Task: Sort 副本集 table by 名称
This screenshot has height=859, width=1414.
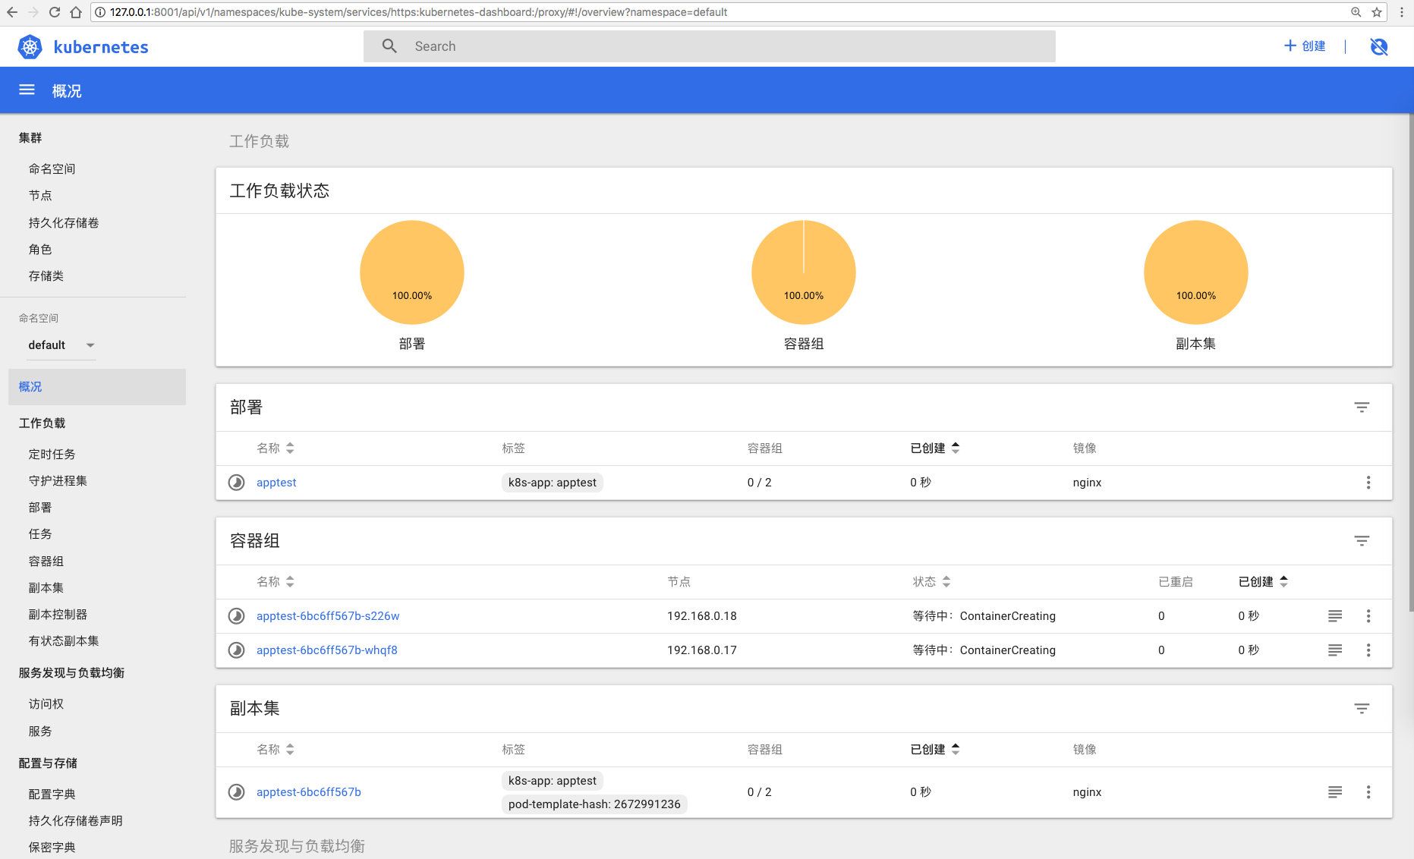Action: coord(276,750)
